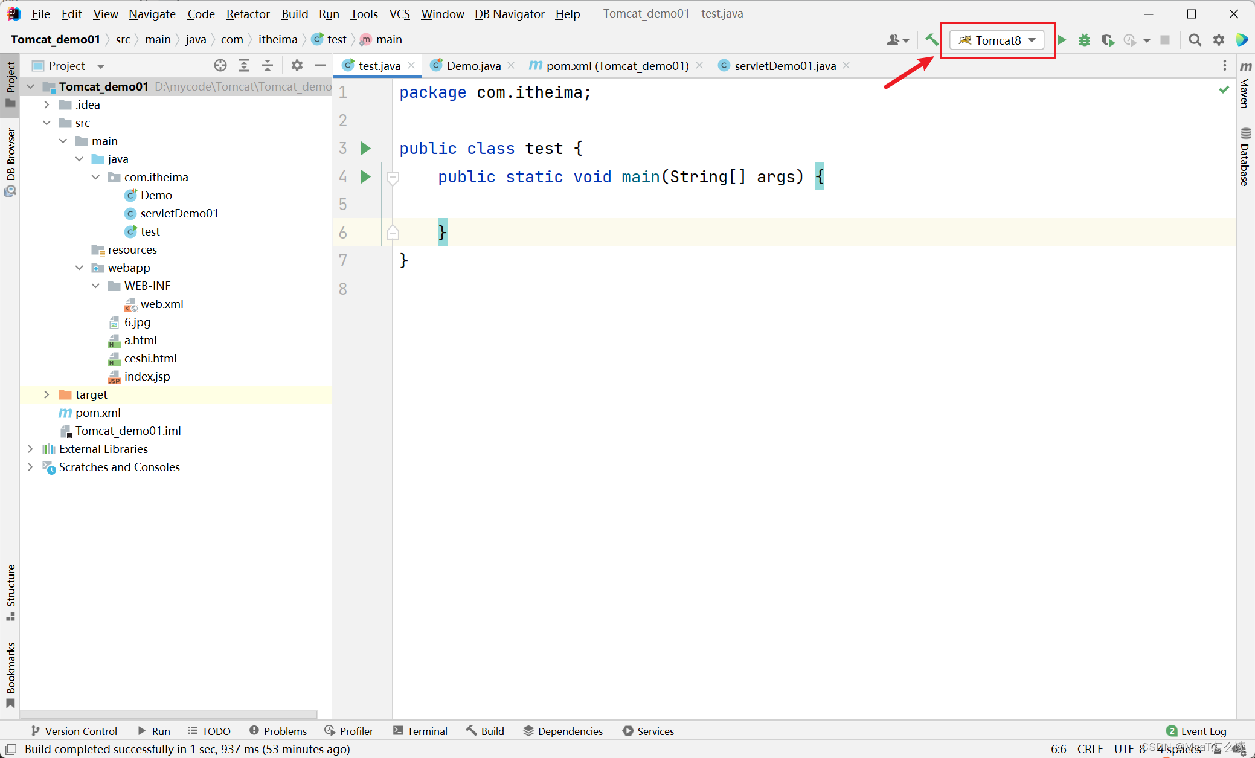Run main method via gutter arrow line 4
The image size is (1255, 758).
click(365, 176)
